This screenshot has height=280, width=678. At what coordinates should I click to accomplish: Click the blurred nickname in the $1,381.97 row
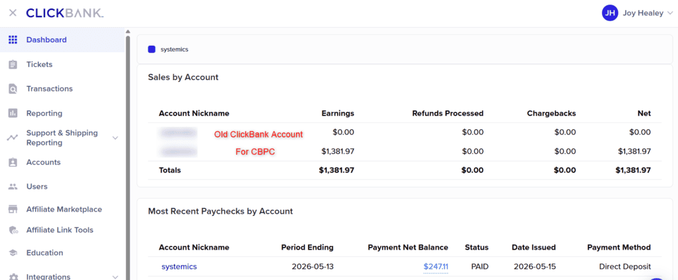tap(177, 151)
